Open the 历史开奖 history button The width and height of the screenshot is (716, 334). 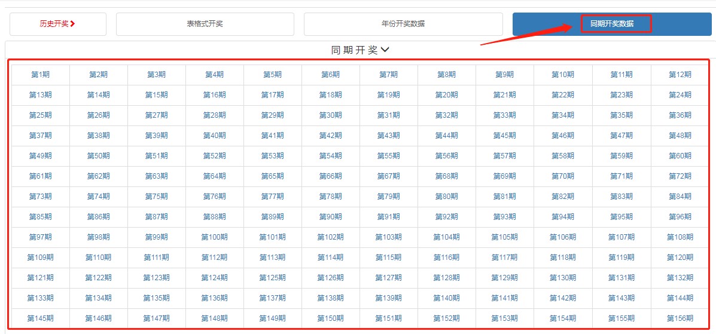click(x=57, y=24)
